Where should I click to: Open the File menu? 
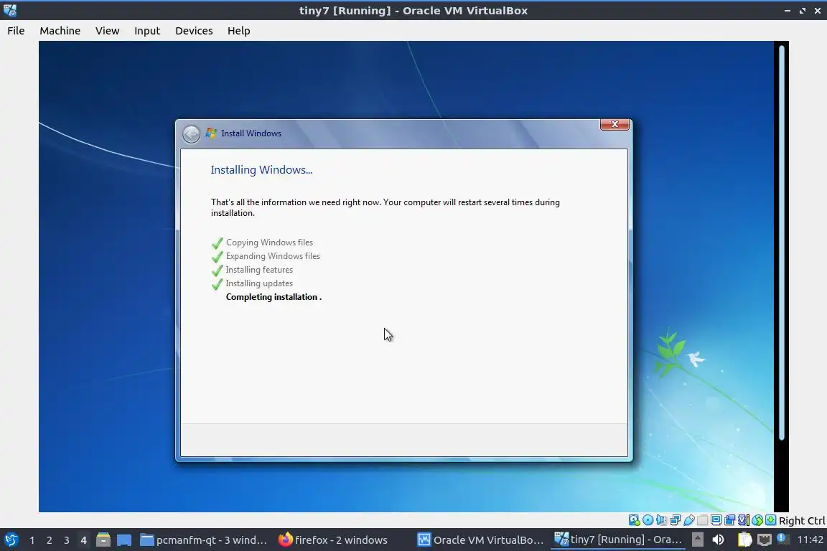[x=16, y=31]
